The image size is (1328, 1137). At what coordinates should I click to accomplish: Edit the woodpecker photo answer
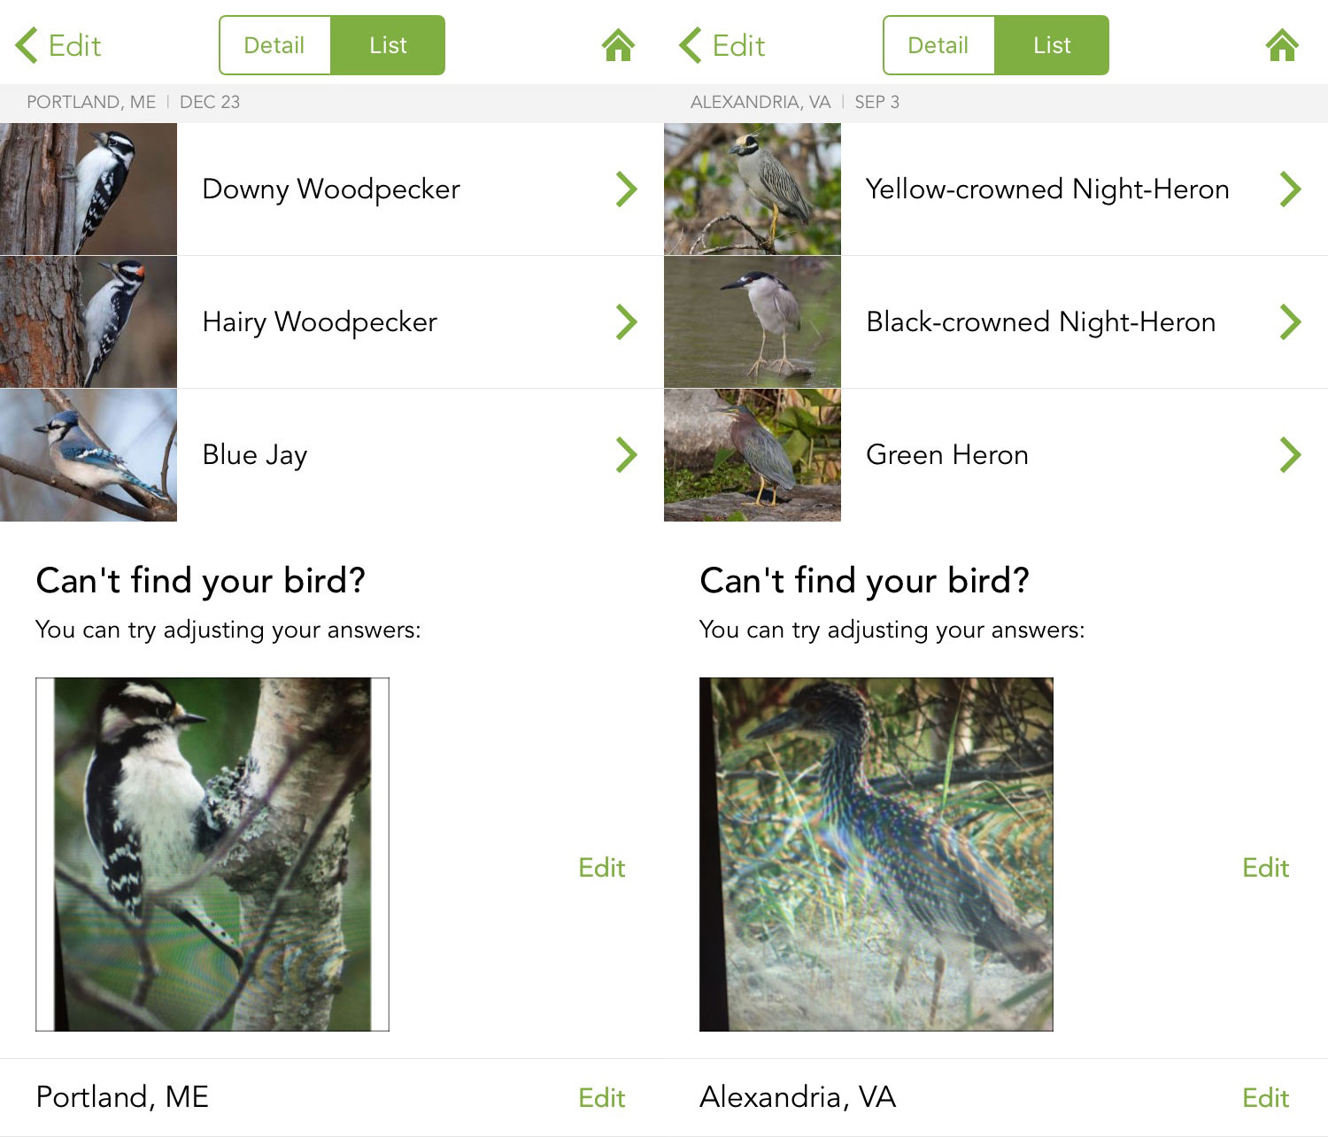click(x=602, y=867)
